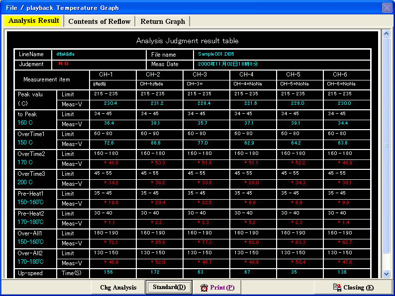Click Over-All2 value 52.0
The width and height of the screenshot is (395, 296).
pyautogui.click(x=158, y=262)
